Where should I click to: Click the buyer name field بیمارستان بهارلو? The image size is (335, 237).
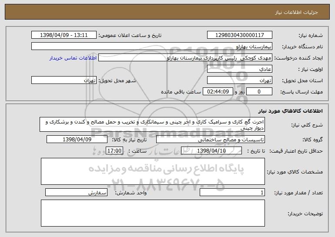click(x=152, y=46)
